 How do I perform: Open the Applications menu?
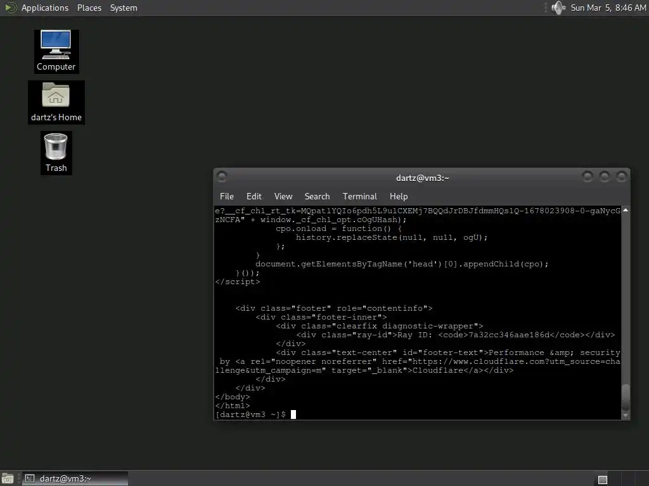coord(45,8)
